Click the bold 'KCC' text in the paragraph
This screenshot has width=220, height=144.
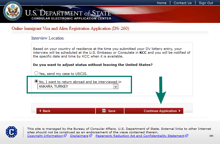143,53
